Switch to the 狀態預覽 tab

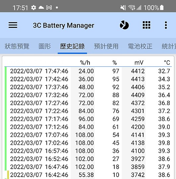tap(17, 46)
